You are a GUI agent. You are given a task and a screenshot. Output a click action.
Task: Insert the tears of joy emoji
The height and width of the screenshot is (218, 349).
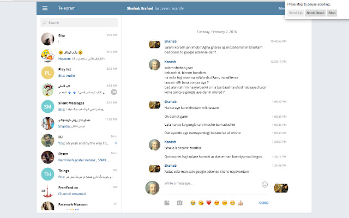pos(193,203)
